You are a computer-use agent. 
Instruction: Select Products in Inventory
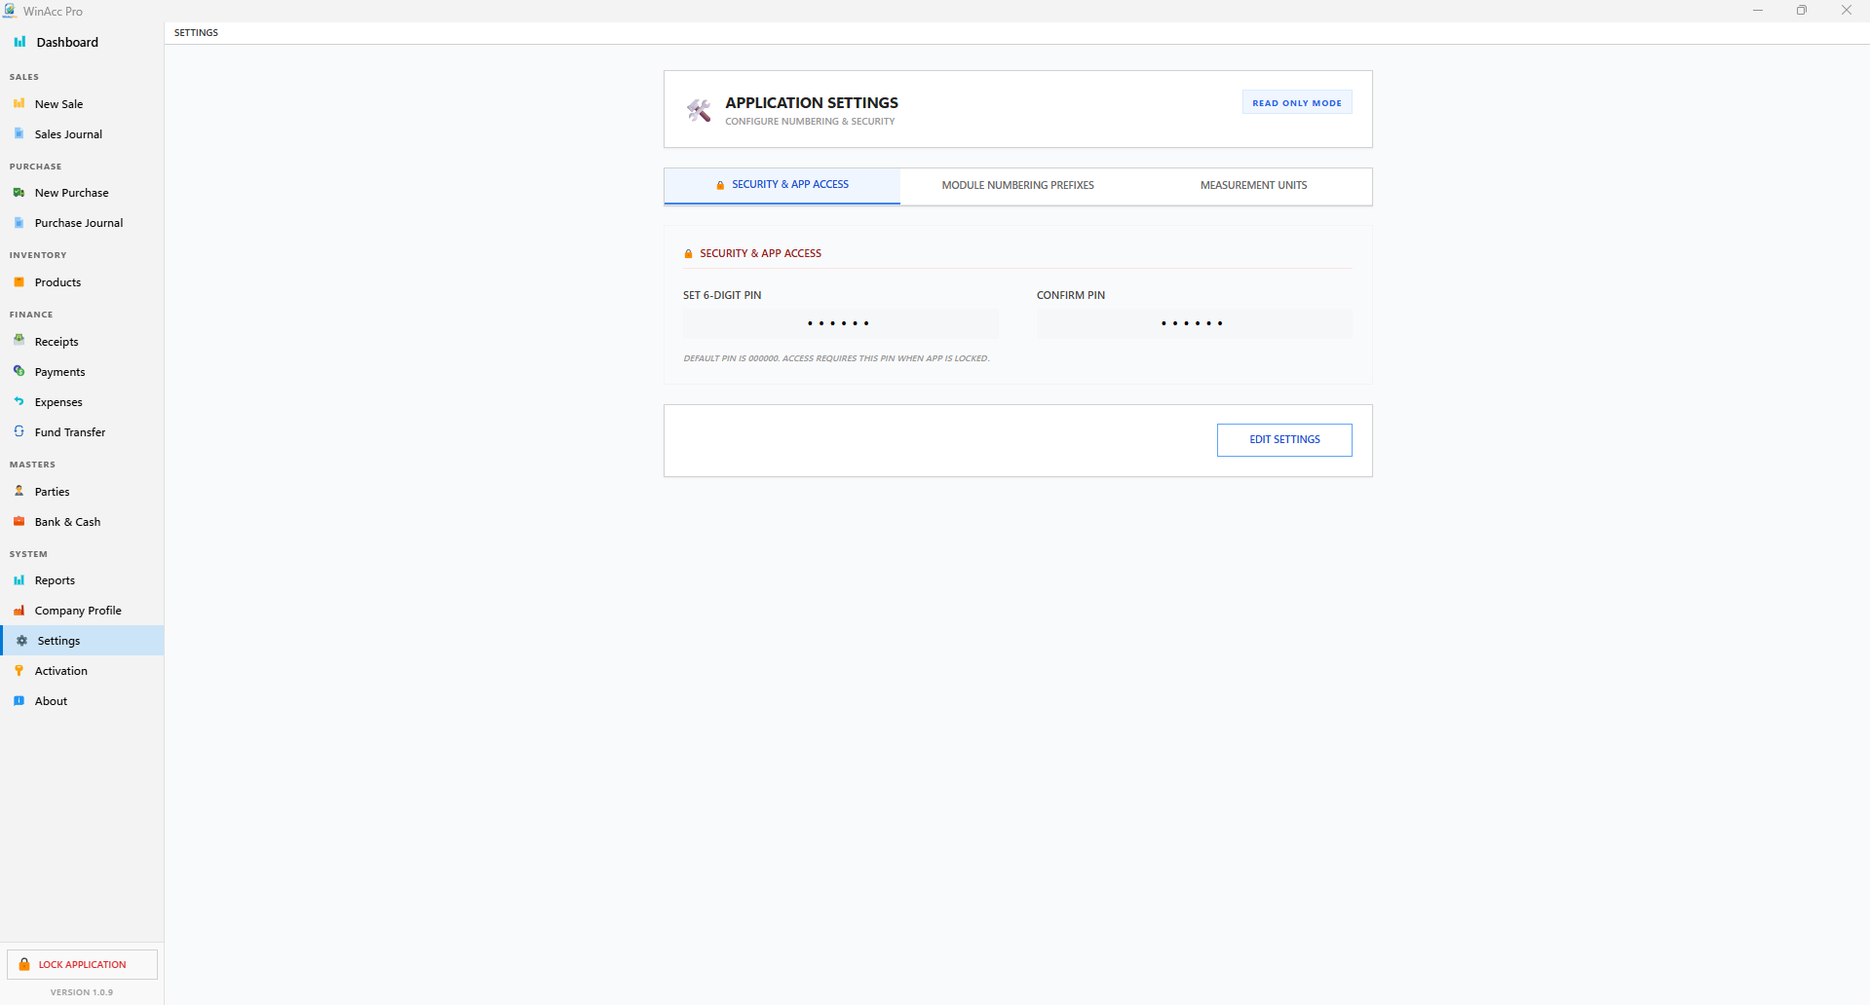(82, 281)
